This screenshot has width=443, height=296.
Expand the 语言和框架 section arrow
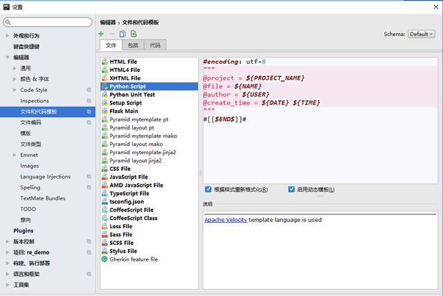[8, 274]
